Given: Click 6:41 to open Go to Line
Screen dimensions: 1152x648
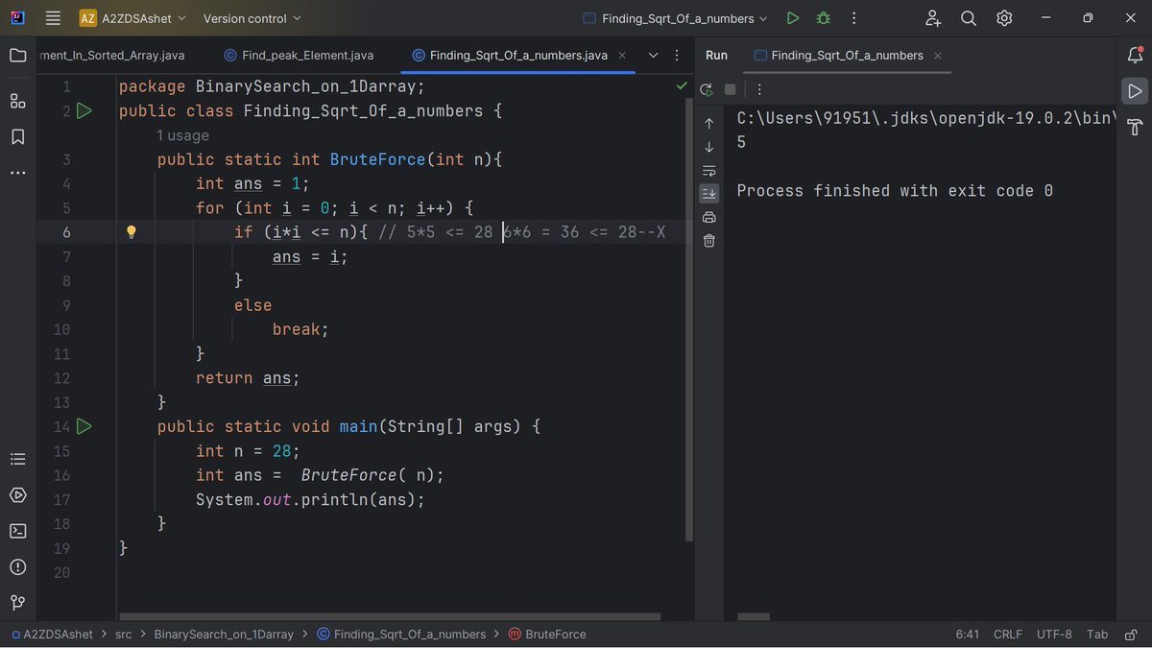Looking at the screenshot, I should [x=967, y=634].
